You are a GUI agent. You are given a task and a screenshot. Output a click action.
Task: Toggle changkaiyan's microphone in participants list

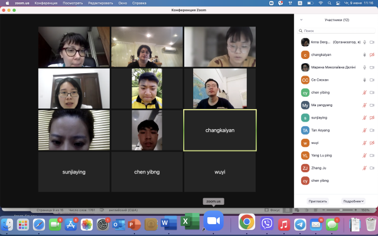click(x=364, y=55)
